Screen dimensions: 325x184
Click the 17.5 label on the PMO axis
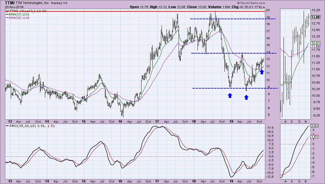coord(270,128)
